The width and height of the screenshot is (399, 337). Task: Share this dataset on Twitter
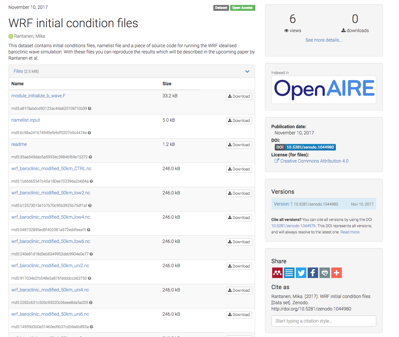pos(301,273)
